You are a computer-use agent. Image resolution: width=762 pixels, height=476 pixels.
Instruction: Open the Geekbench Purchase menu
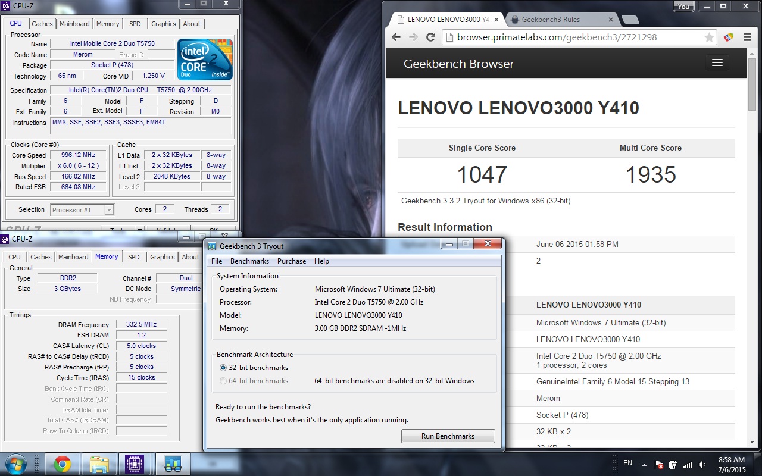(x=292, y=261)
